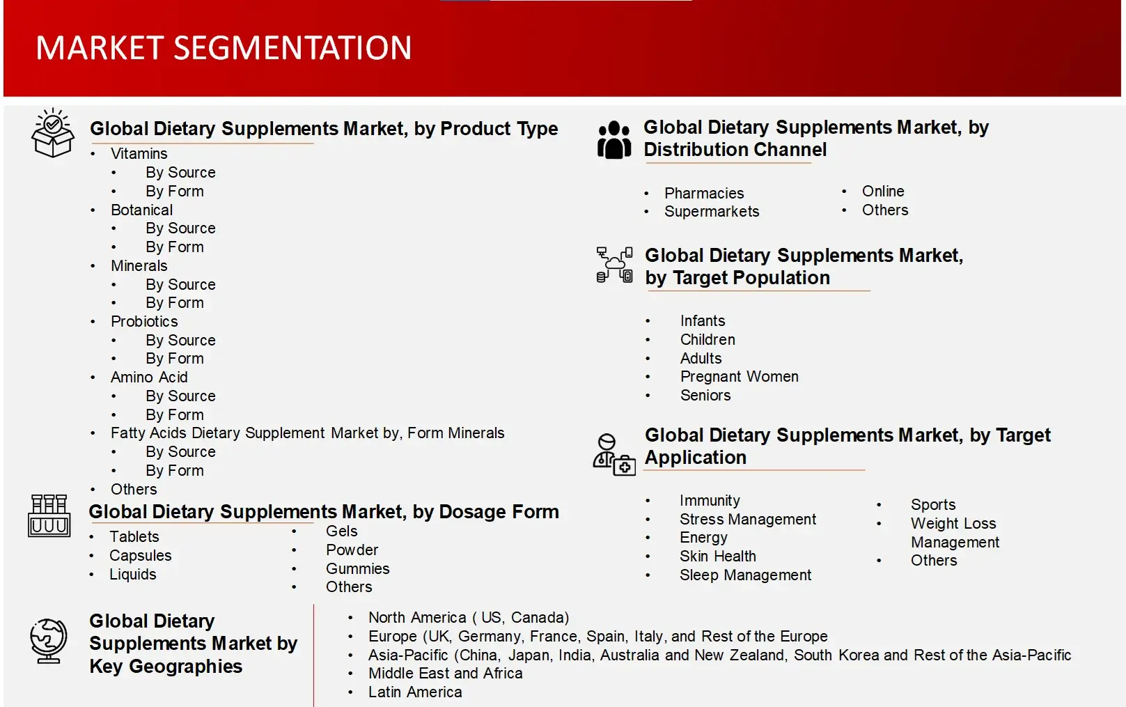
Task: Select the Energy item
Action: pyautogui.click(x=704, y=538)
